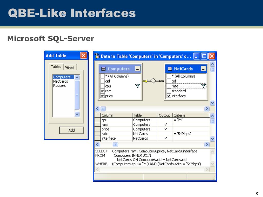Click the Criteria header in the grid
This screenshot has width=263, height=197.
[x=191, y=115]
